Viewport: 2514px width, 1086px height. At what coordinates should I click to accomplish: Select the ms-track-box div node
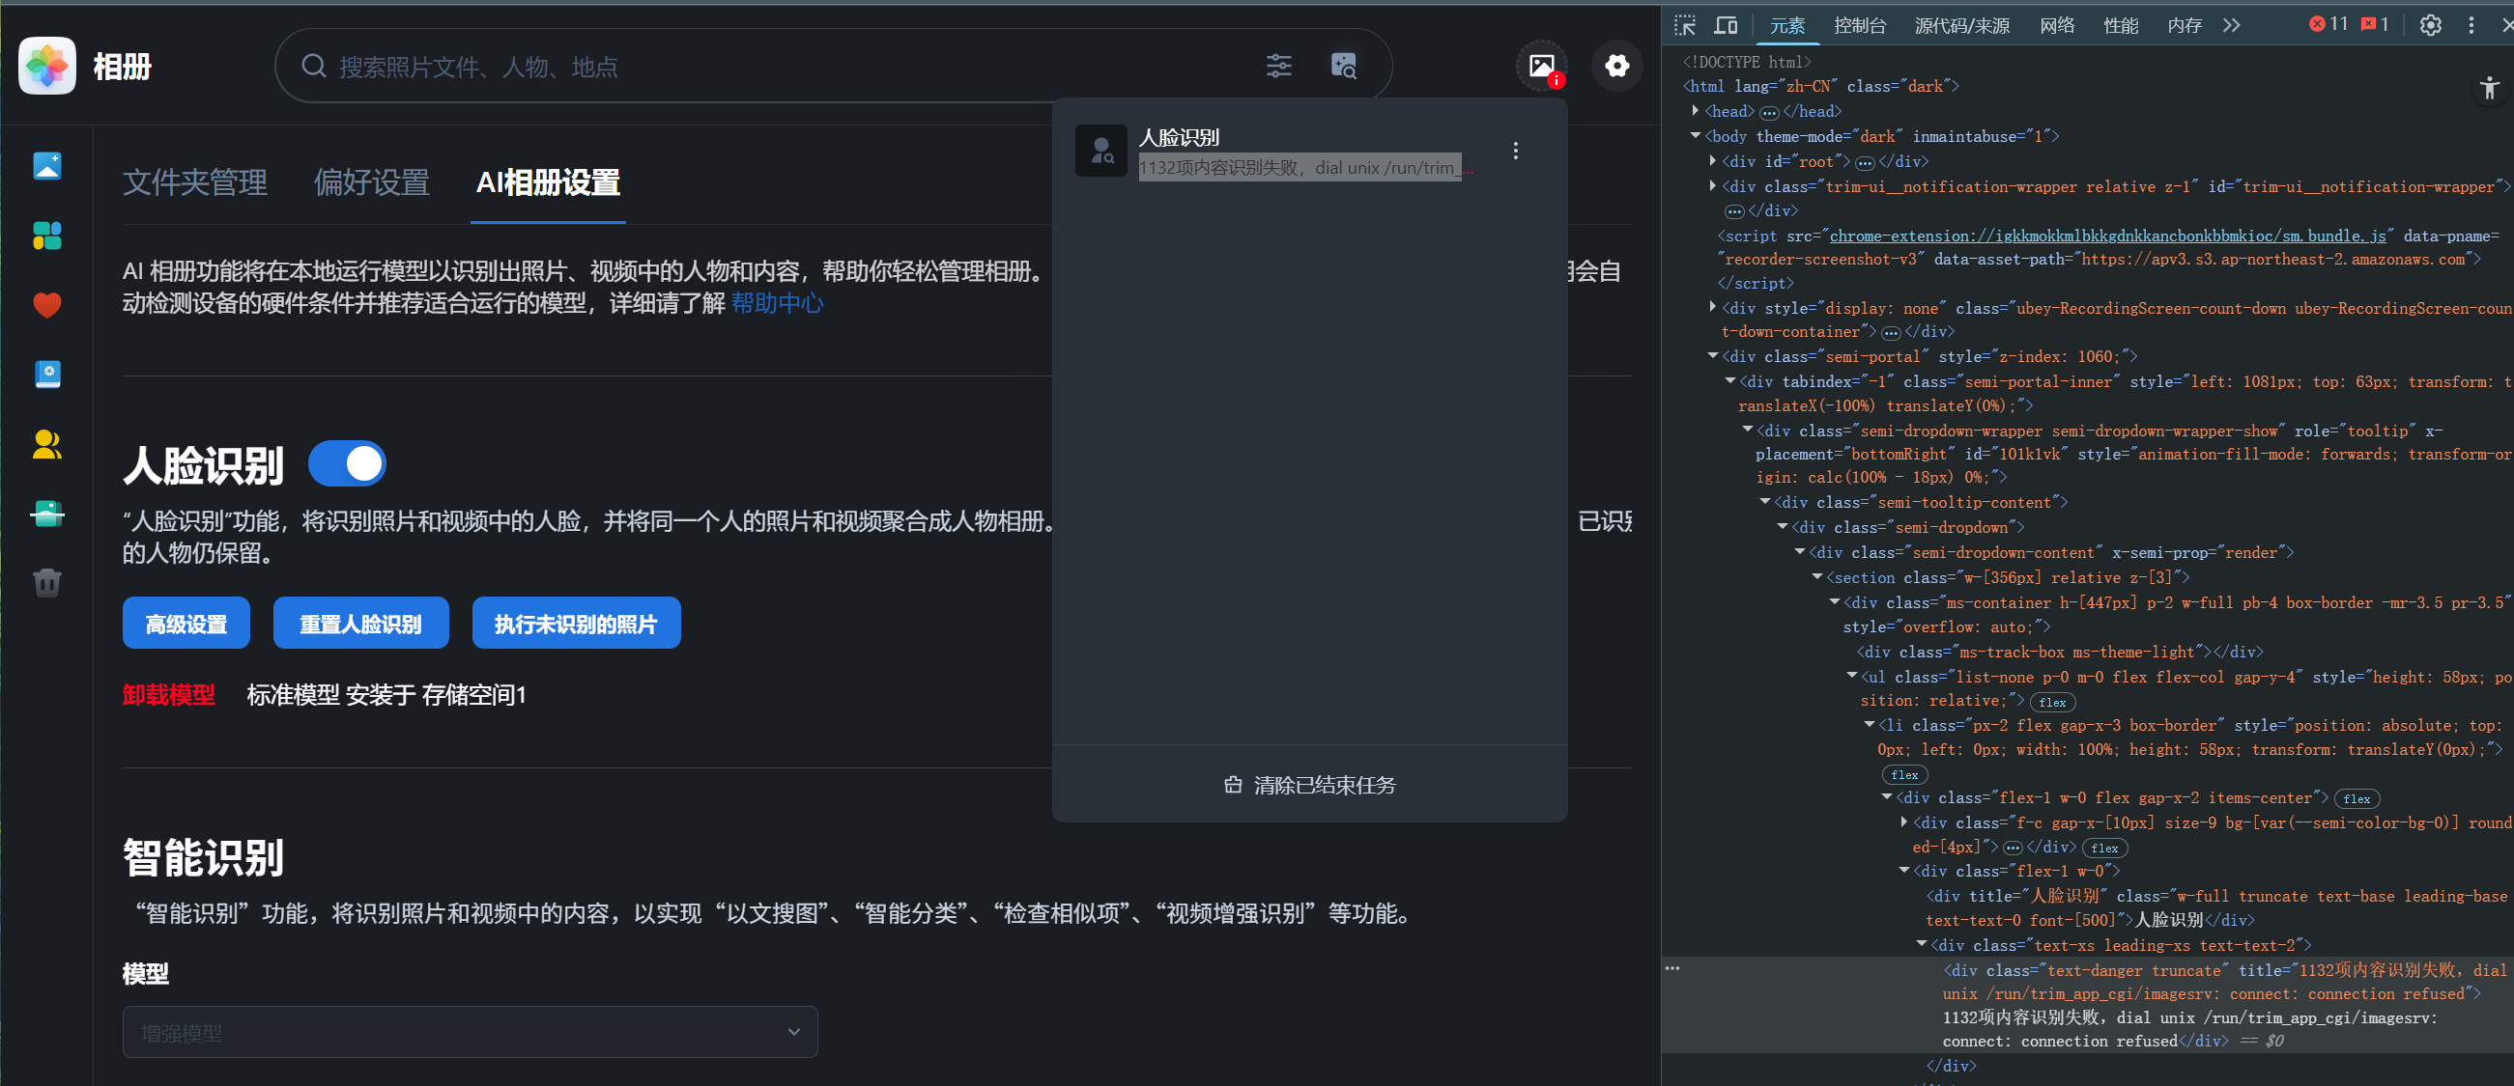(2059, 652)
